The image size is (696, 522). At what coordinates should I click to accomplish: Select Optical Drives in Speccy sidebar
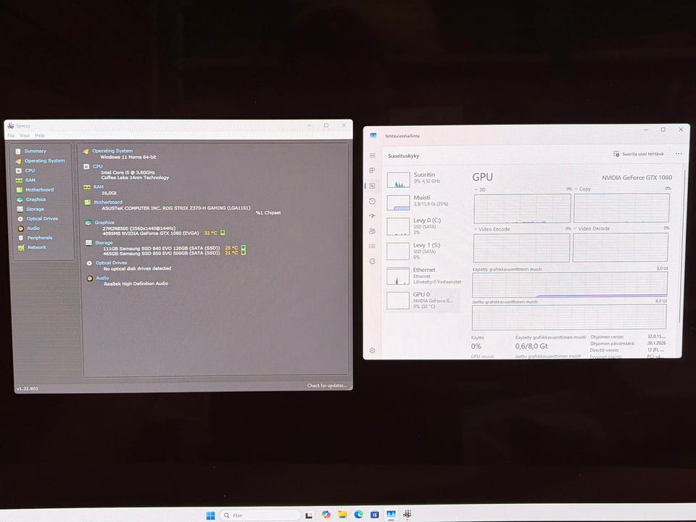[42, 218]
